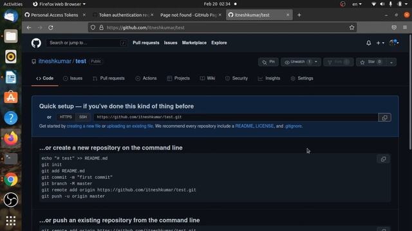
Task: Open the Code tab
Action: (x=44, y=78)
